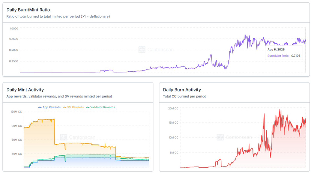Click the Daily Burn/Mint Ratio heading
The height and width of the screenshot is (174, 311).
tap(28, 10)
